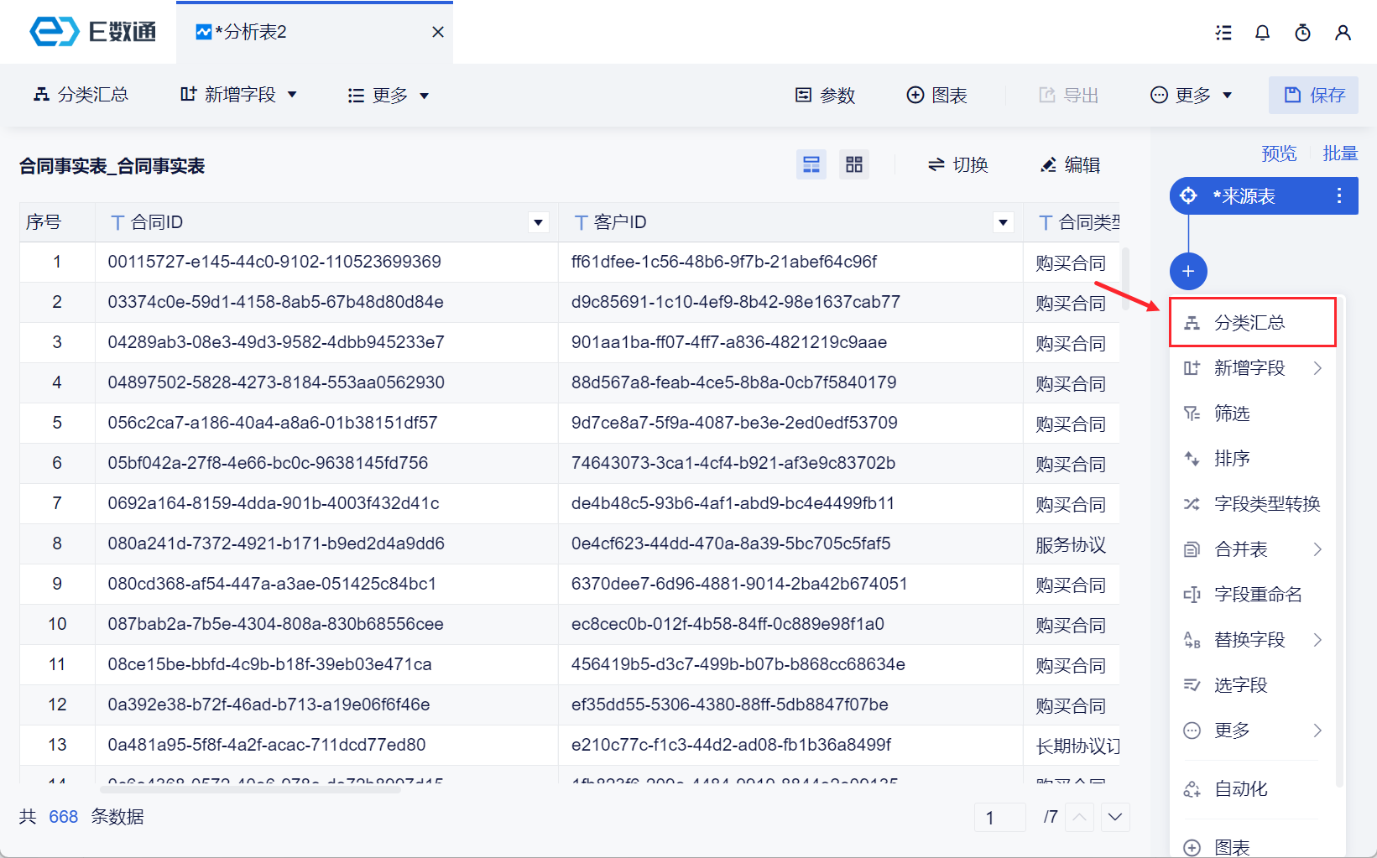Click the 合同类型 column header

coord(1072,222)
